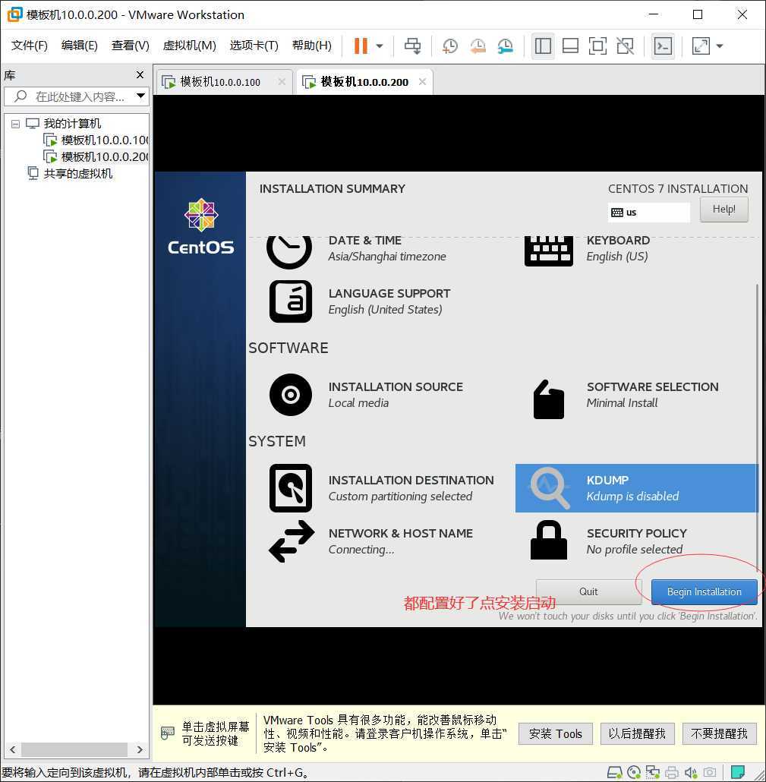The image size is (766, 782).
Task: Click the printer device status icon
Action: (x=672, y=773)
